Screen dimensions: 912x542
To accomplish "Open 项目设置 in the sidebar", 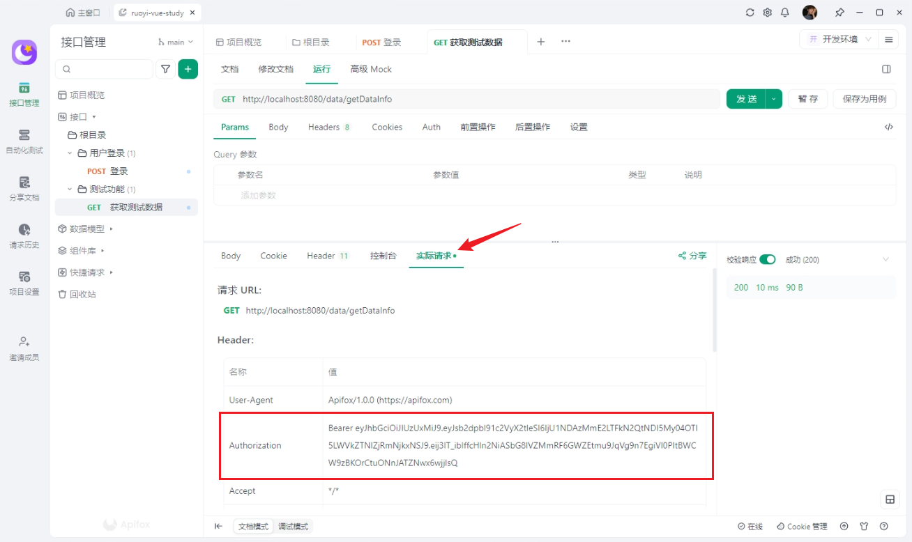I will (24, 283).
